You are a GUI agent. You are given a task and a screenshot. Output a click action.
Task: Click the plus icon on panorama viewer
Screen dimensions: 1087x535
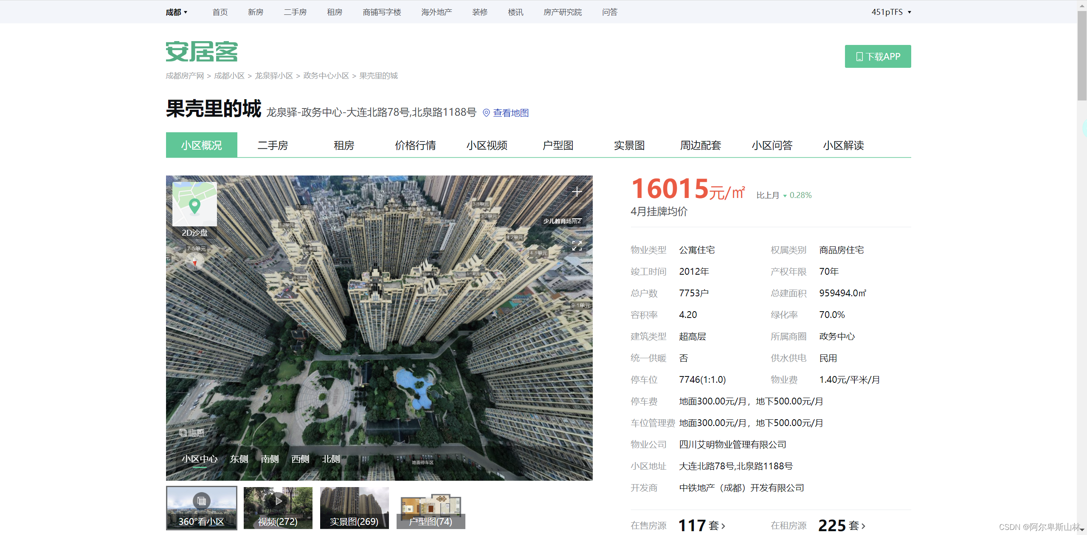(577, 192)
